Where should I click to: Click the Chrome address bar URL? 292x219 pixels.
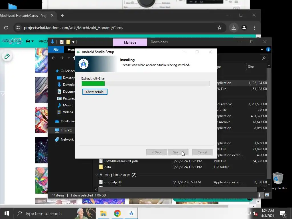pos(74,28)
